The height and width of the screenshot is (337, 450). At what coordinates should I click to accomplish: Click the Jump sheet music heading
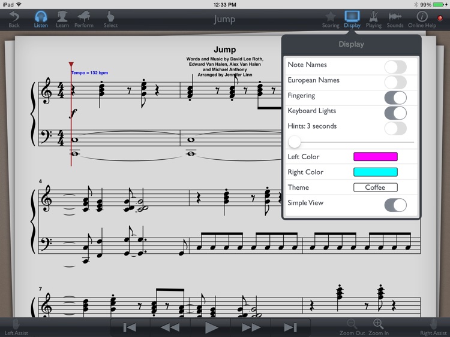click(x=225, y=50)
